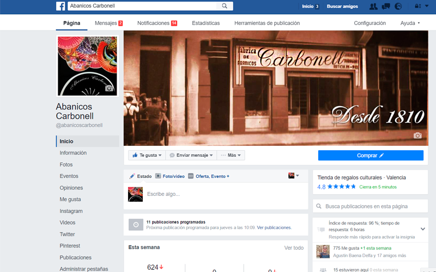Click the page profile picture thumbnail
The image size is (436, 272).
(x=87, y=66)
